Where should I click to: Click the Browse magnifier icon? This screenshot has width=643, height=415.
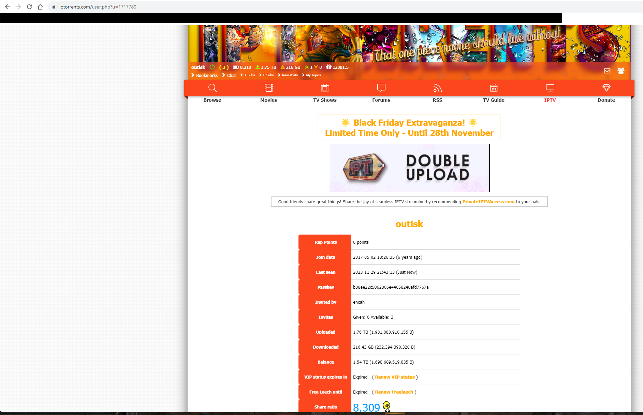coord(213,88)
